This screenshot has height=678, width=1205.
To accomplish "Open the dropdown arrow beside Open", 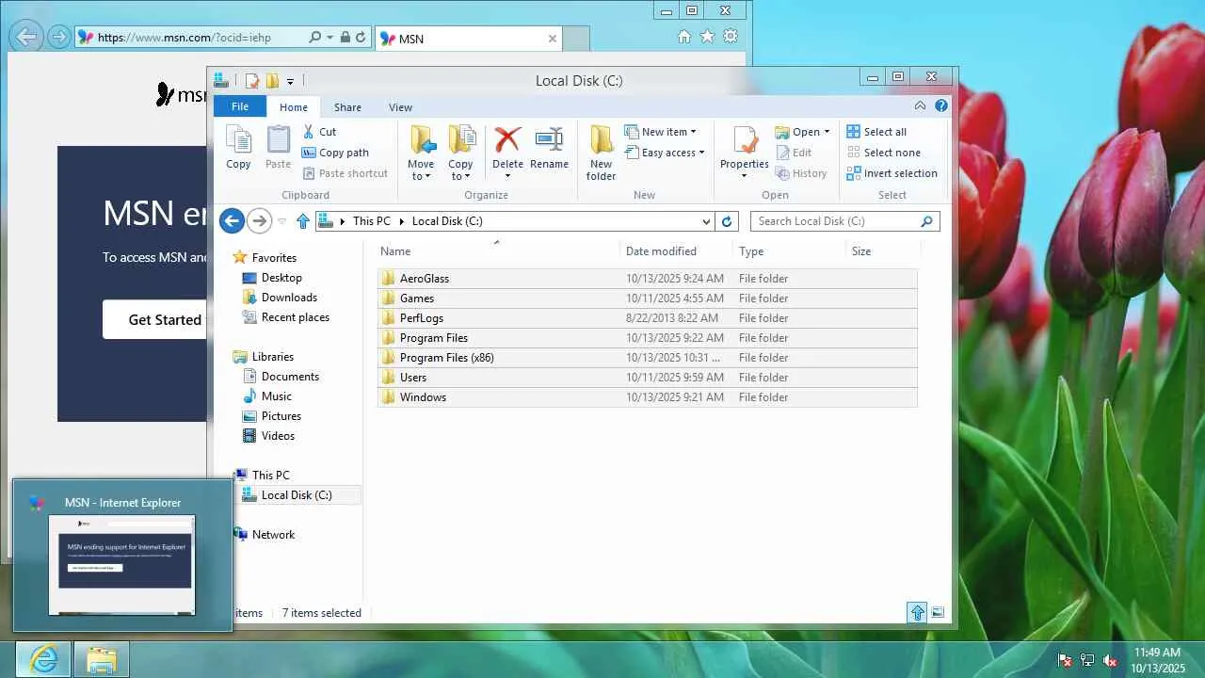I will pyautogui.click(x=827, y=132).
